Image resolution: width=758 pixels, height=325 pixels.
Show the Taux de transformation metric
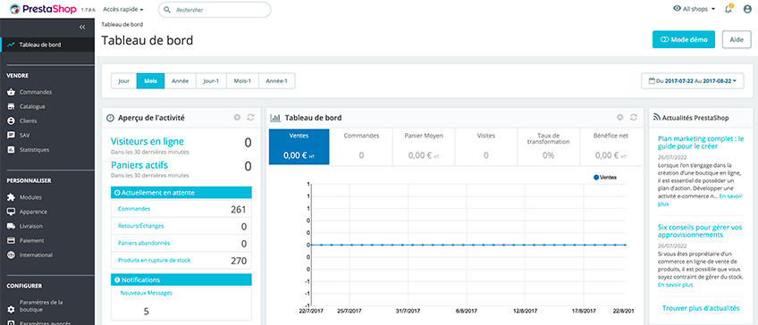[x=548, y=146]
